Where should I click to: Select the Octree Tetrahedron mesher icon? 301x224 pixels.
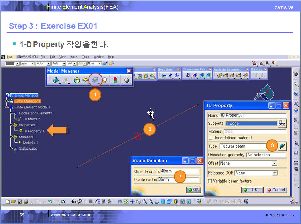(x=55, y=80)
